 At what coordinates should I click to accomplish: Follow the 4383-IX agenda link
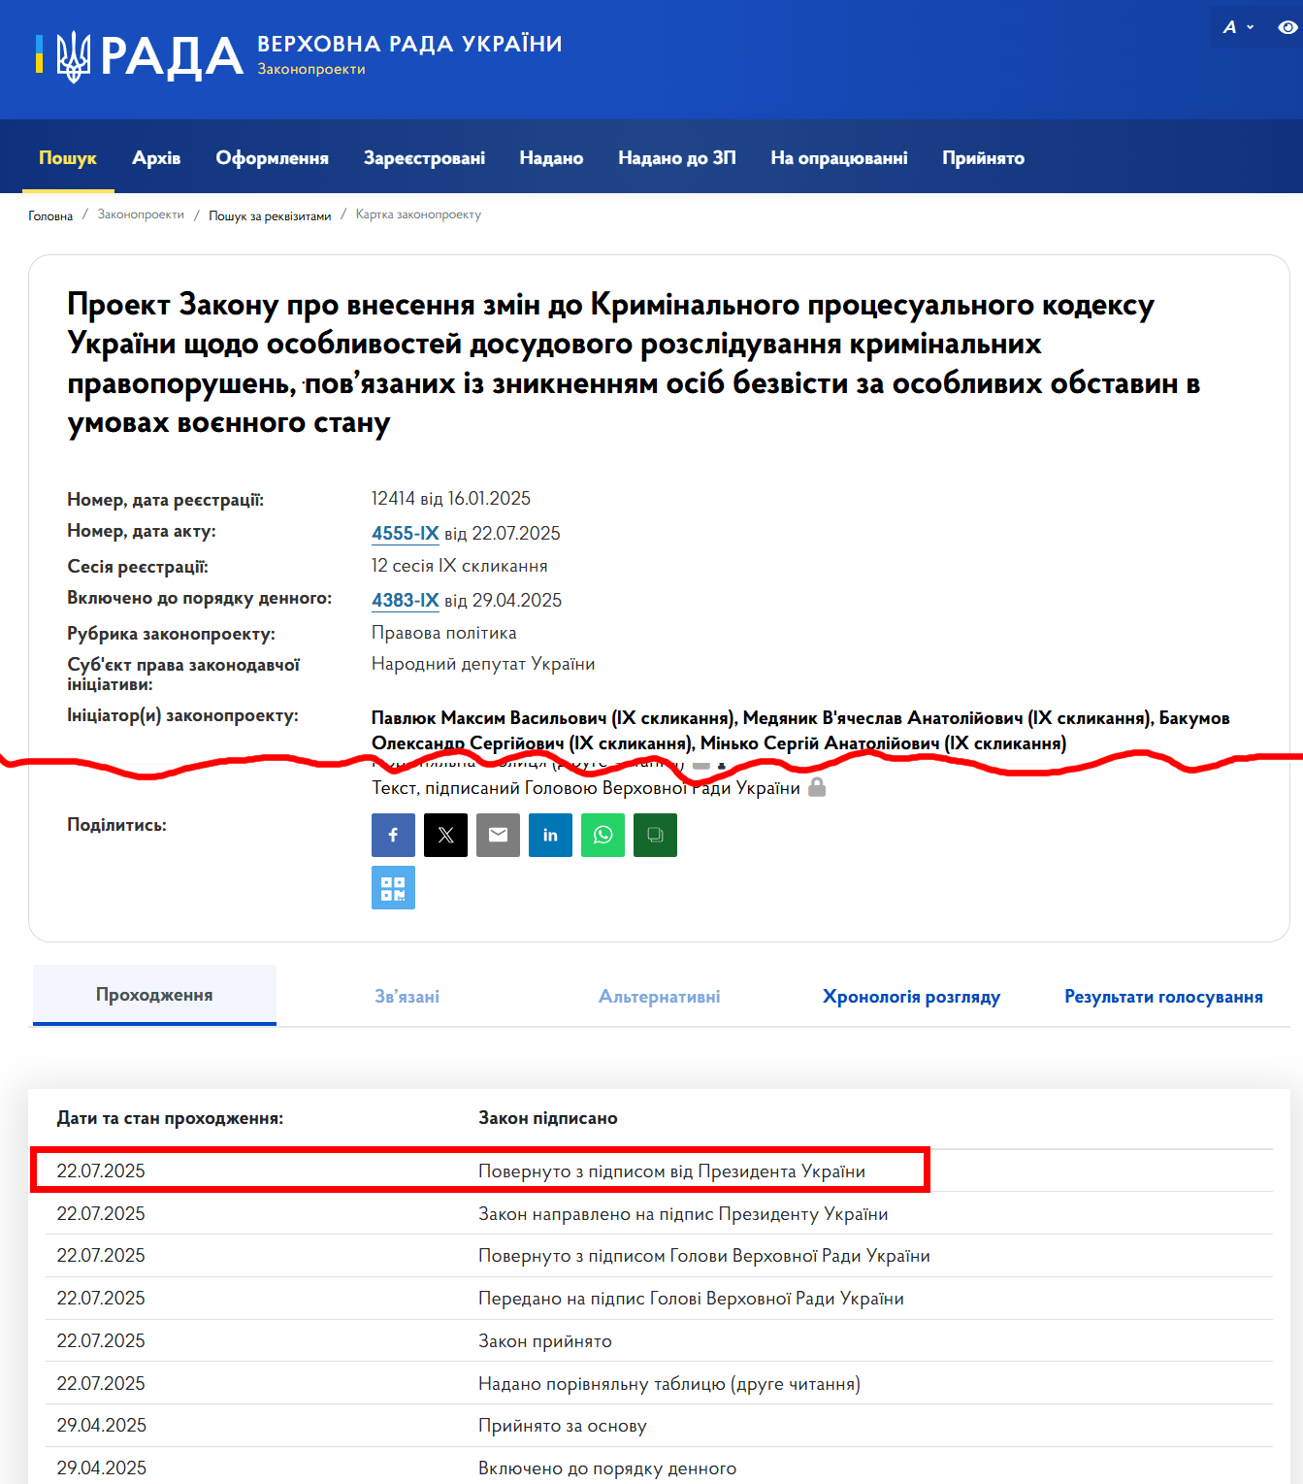point(405,600)
